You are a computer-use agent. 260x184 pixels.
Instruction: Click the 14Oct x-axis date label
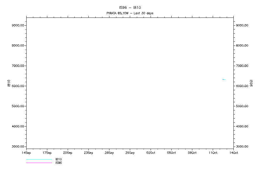[x=233, y=153]
